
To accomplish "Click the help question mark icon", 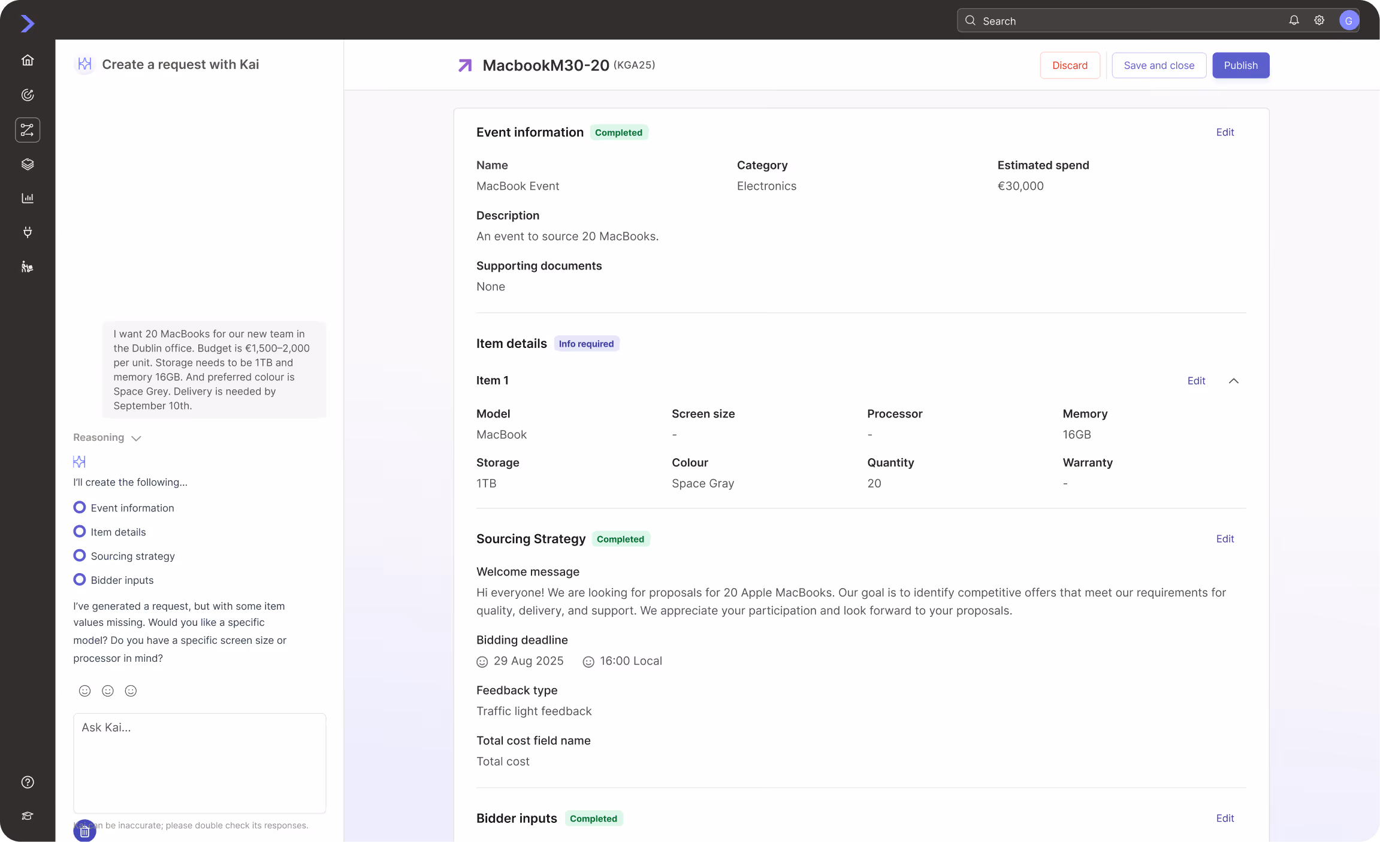I will click(x=28, y=782).
